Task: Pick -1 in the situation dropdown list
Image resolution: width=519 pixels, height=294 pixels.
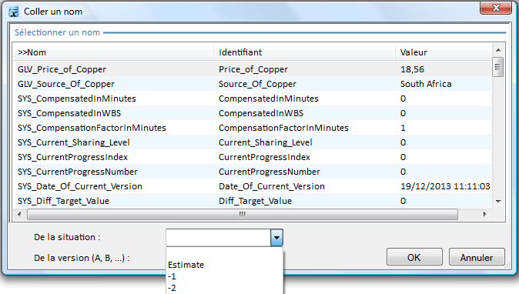Action: click(172, 276)
